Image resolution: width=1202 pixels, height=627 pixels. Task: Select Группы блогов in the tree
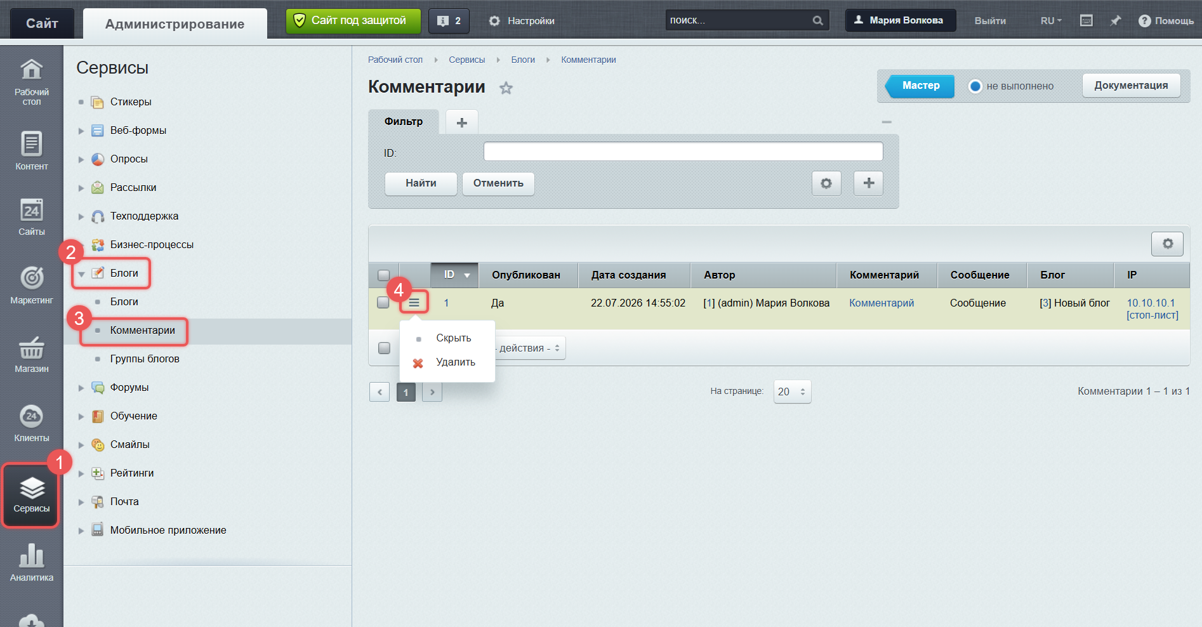pyautogui.click(x=145, y=359)
